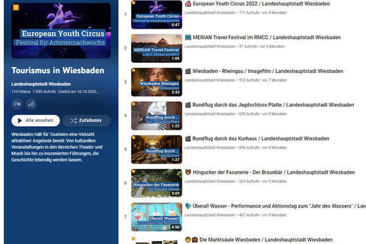
Task: Click the playlist description starting Wiesbaden hält
Action: pyautogui.click(x=57, y=147)
